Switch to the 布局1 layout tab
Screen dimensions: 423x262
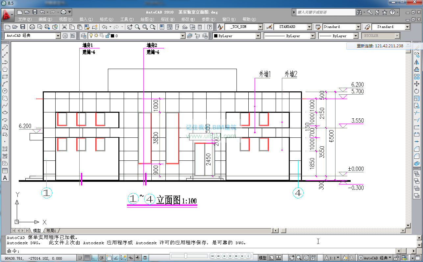pyautogui.click(x=51, y=231)
